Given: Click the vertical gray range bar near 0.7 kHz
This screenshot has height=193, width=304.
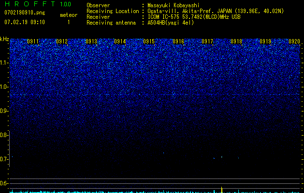Looking at the screenshot, I should click(10, 149).
